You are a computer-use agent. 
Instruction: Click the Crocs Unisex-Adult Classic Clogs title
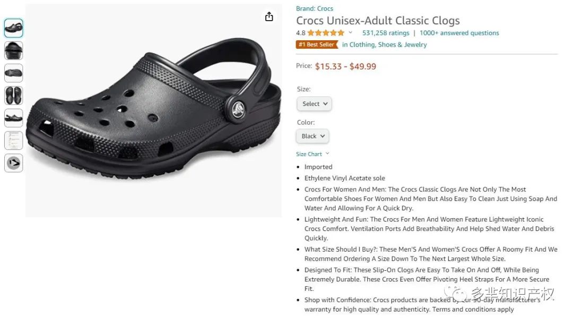point(378,21)
